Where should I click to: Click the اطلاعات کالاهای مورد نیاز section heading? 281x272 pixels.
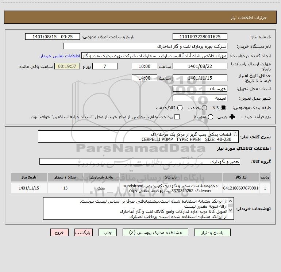[244, 149]
